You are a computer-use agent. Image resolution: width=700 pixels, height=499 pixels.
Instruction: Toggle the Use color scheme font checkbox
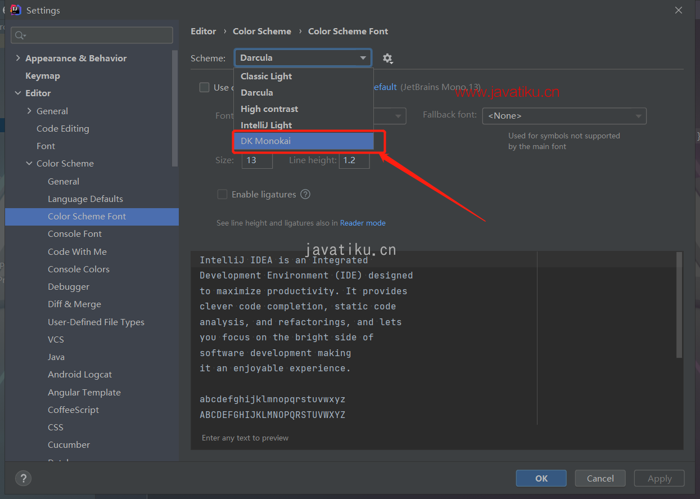click(x=205, y=87)
